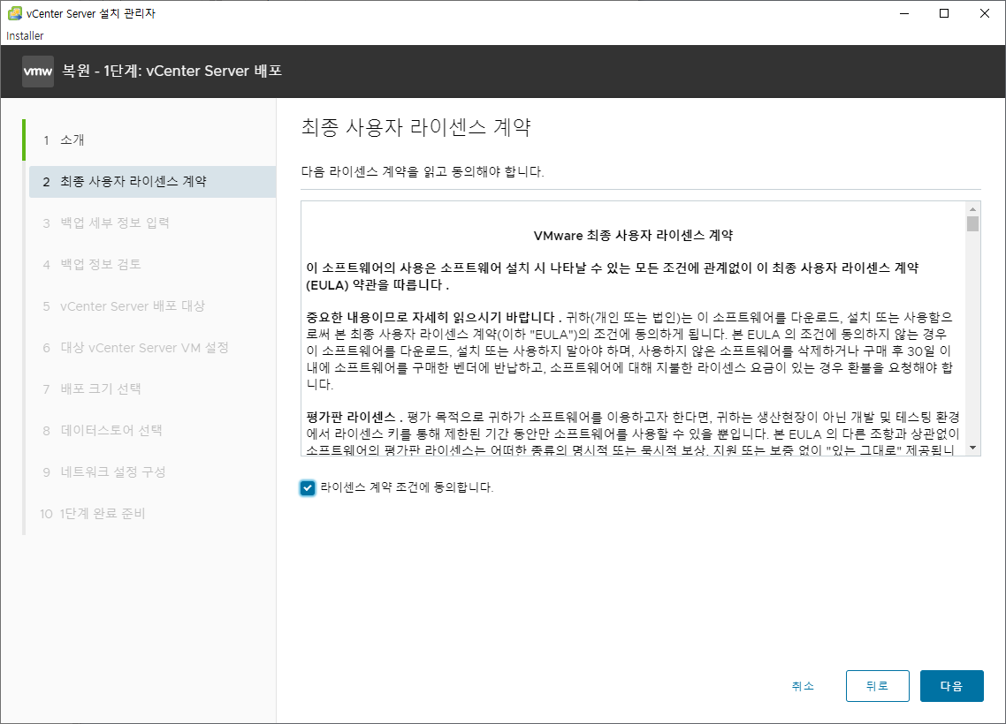
Task: Click EULA scrollbar down arrow
Action: pyautogui.click(x=972, y=448)
